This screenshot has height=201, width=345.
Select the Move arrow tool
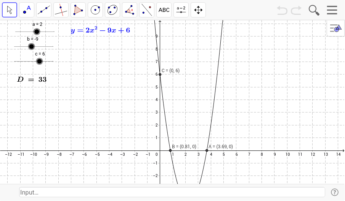[10, 10]
